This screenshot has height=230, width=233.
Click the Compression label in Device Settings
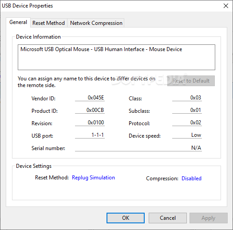coord(162,178)
